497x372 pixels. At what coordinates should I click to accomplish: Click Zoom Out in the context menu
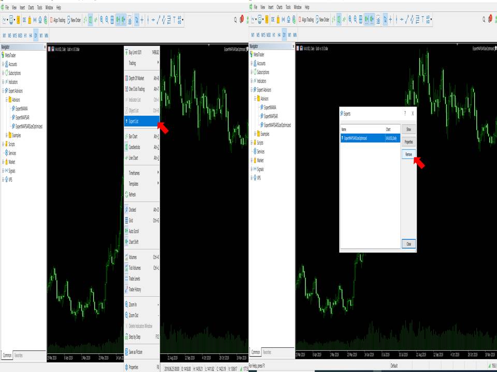(x=134, y=315)
